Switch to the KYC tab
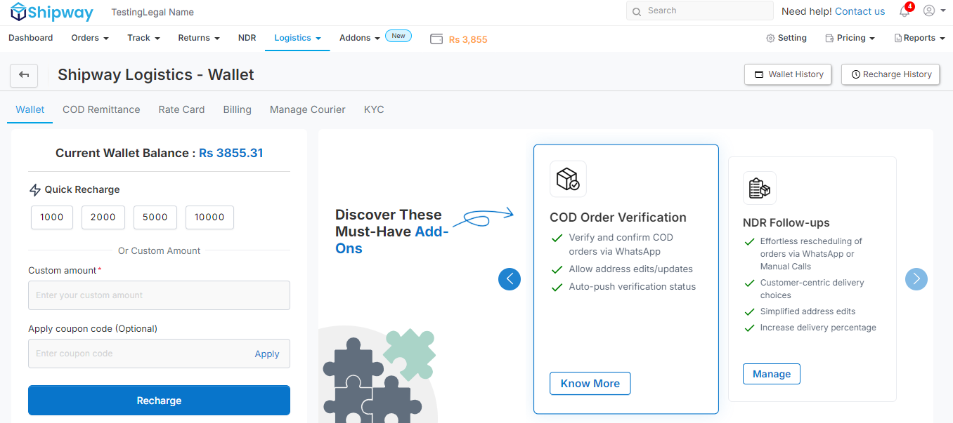Screen dimensions: 953x423 (x=374, y=109)
